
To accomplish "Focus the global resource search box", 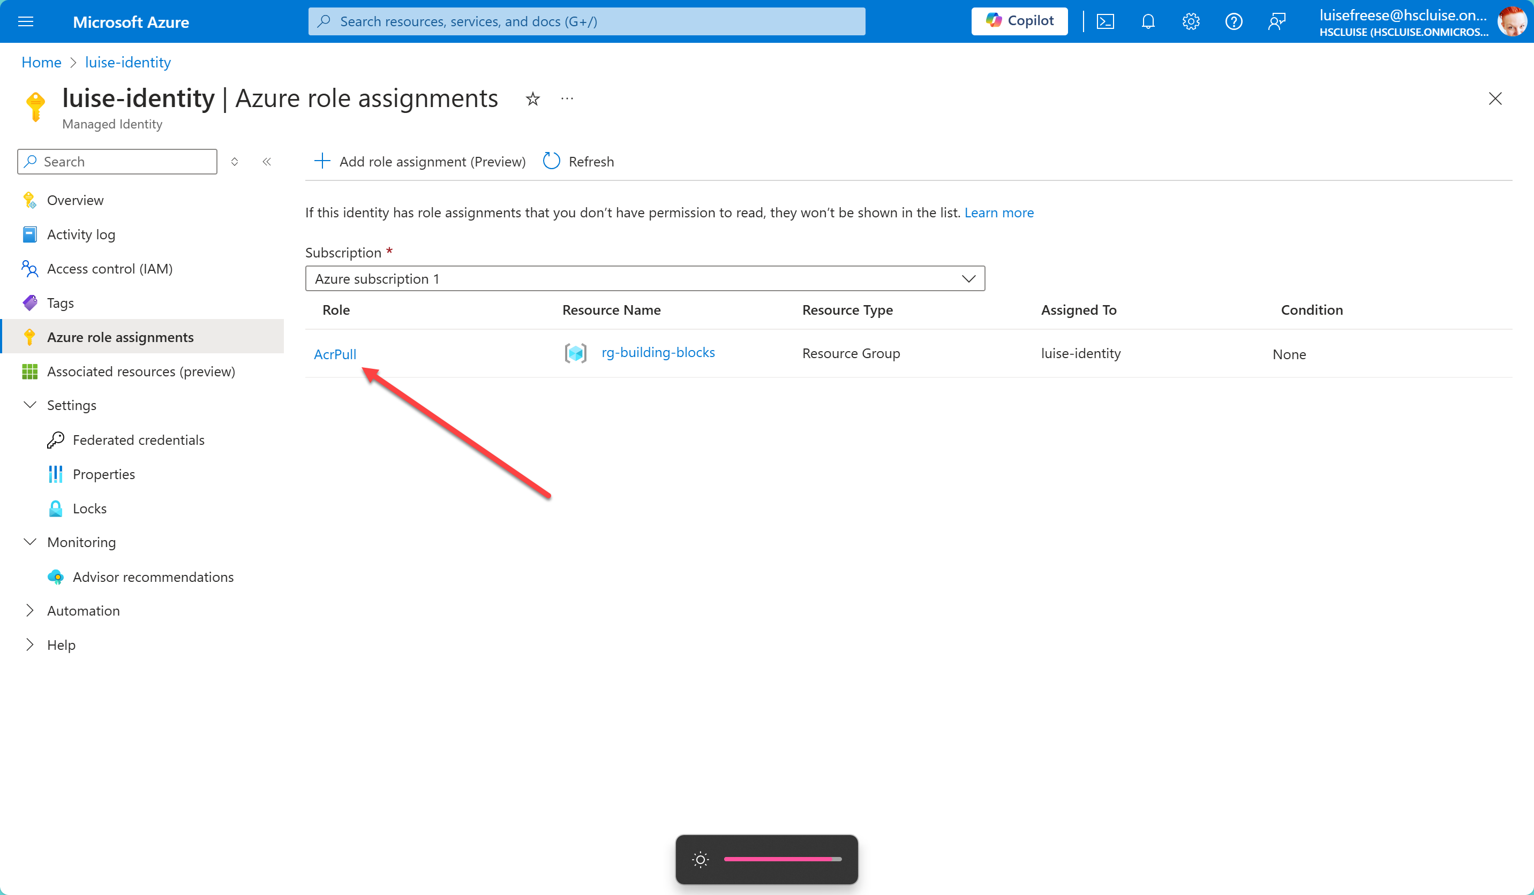I will 586,21.
